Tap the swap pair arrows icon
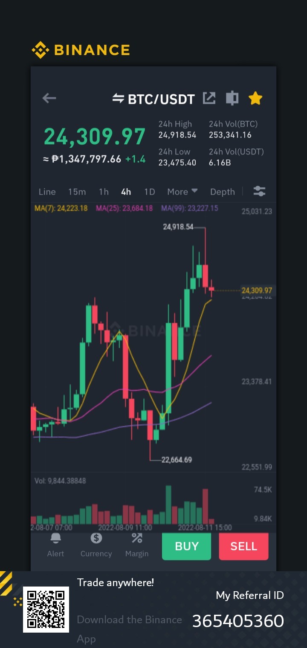 pos(118,99)
